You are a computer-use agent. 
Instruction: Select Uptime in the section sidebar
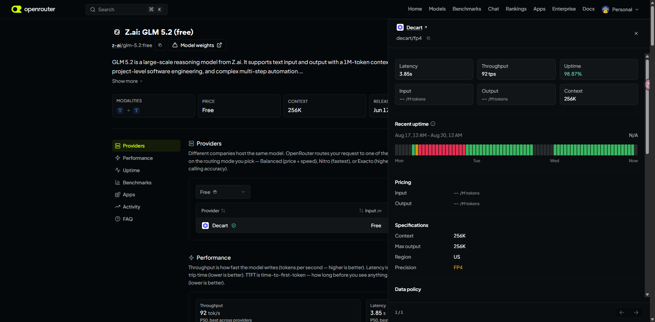tap(146, 170)
